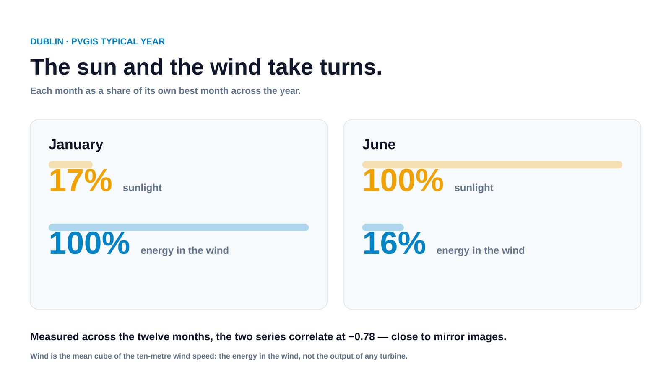This screenshot has height=377, width=671.
Task: Click June's full yellow sunlight bar
Action: 492,165
